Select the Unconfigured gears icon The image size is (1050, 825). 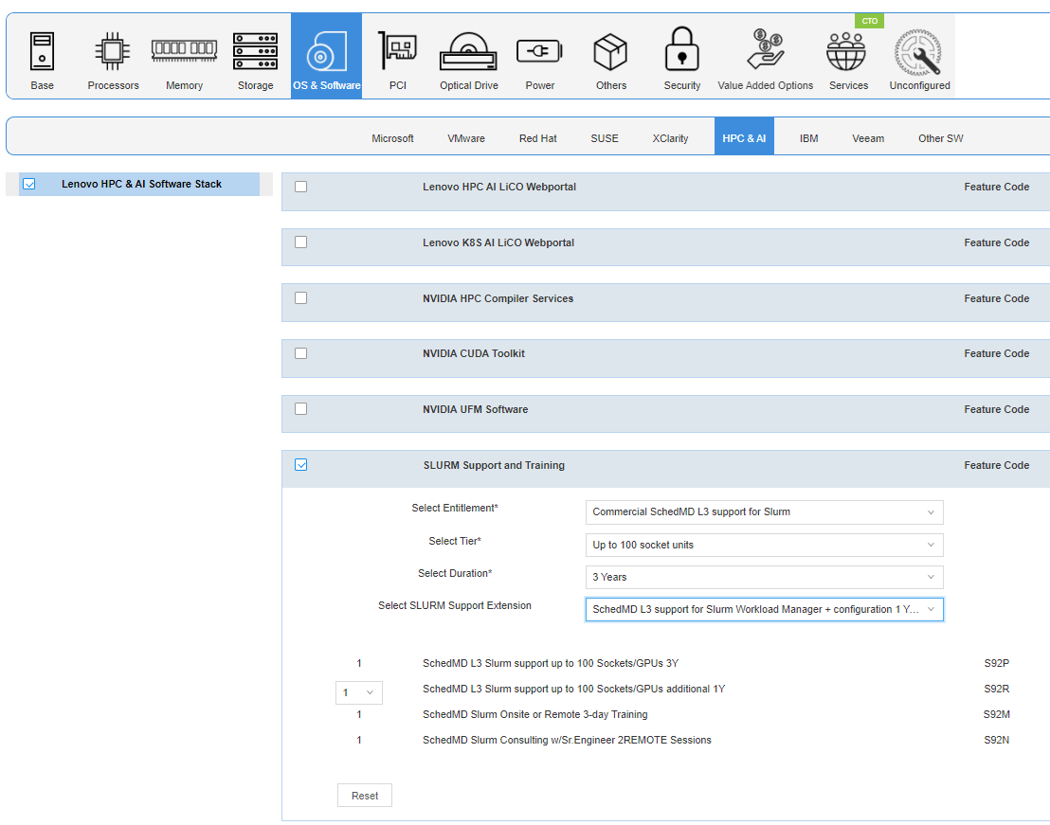[918, 52]
